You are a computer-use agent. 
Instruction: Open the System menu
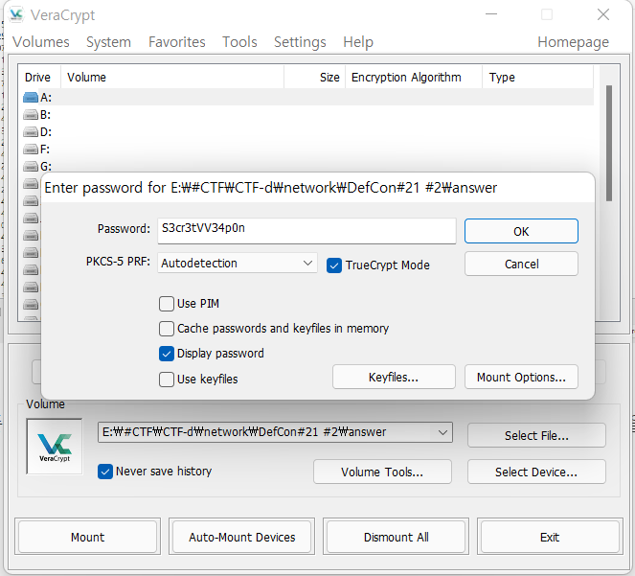click(108, 42)
